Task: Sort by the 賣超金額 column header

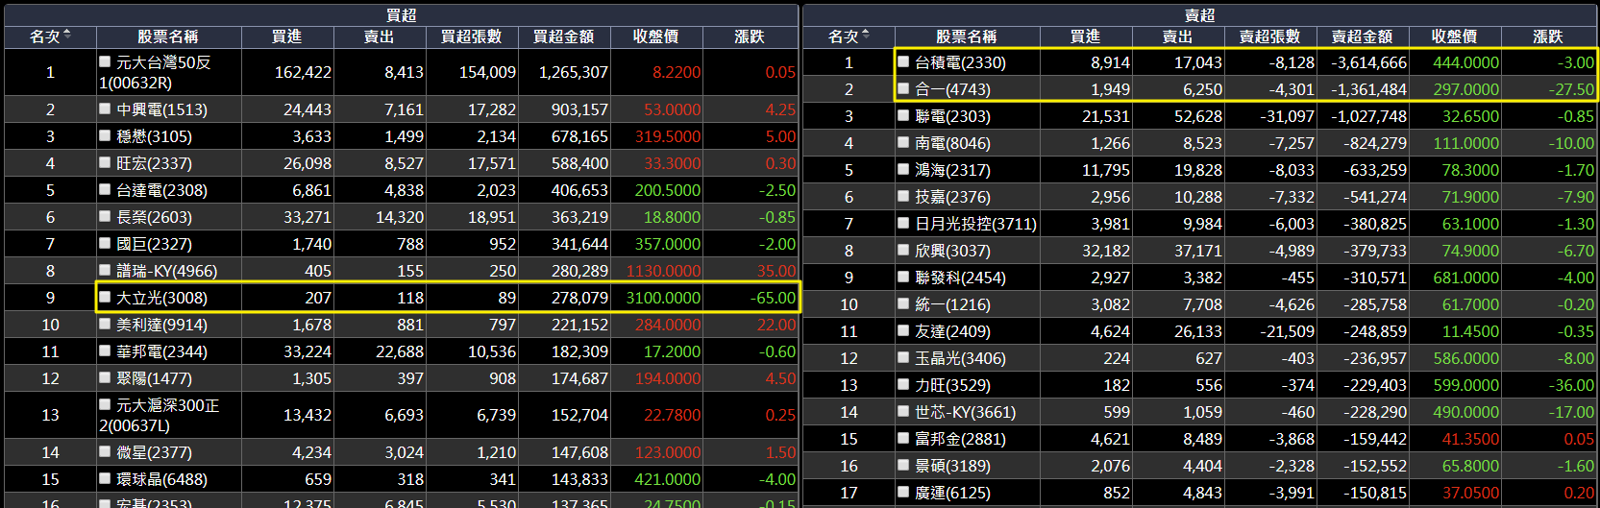Action: point(1363,36)
